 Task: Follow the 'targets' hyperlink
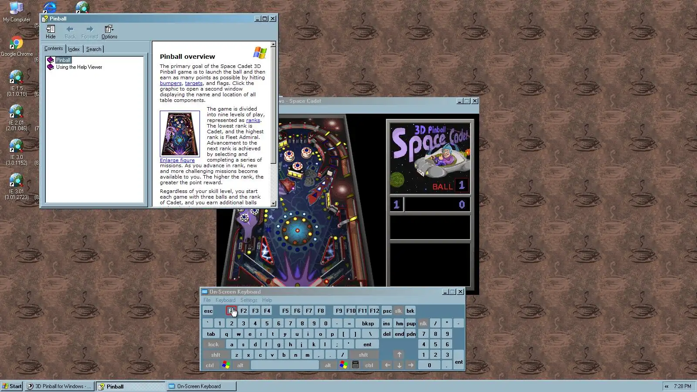click(x=194, y=83)
